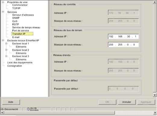Screen dimensions: 157x116
Task: Open Serveur d'adresses service
Action: (23, 15)
